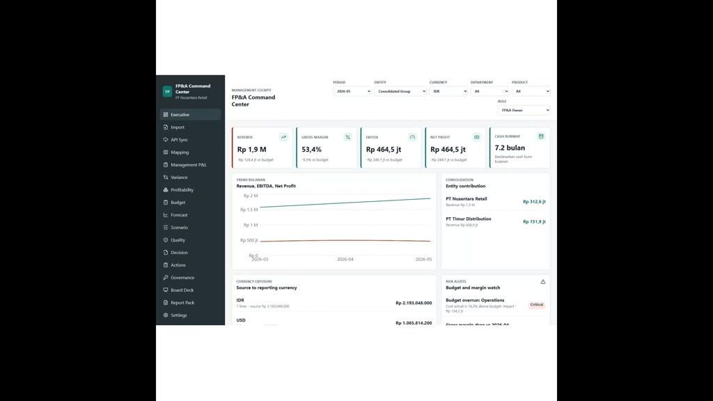Viewport: 713px width, 401px height.
Task: Click the Gross Margin percent icon
Action: [x=348, y=137]
